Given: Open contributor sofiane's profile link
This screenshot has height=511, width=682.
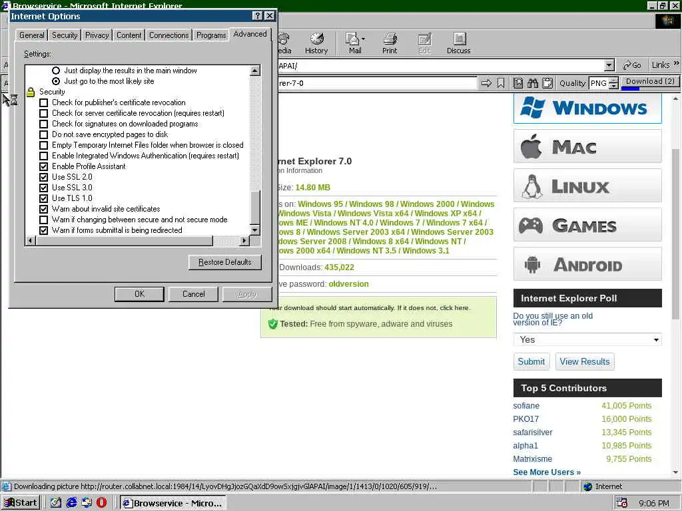Looking at the screenshot, I should [526, 405].
